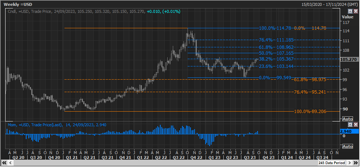
Task: Select the 61.8% 108.962 retracement label
Action: [276, 47]
